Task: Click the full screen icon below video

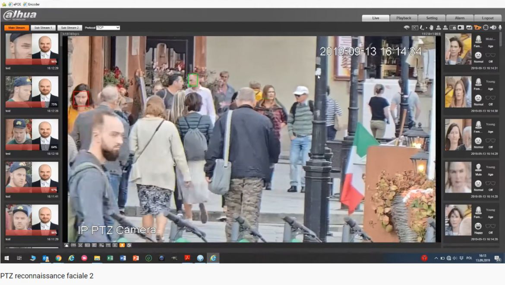Action: 80,245
